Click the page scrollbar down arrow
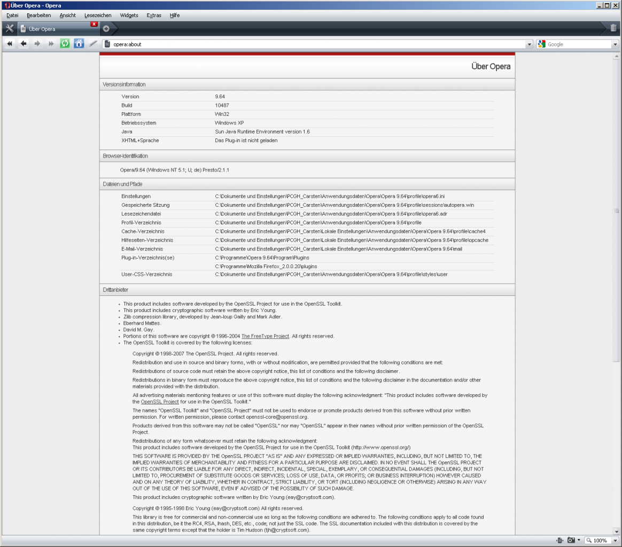 point(616,532)
